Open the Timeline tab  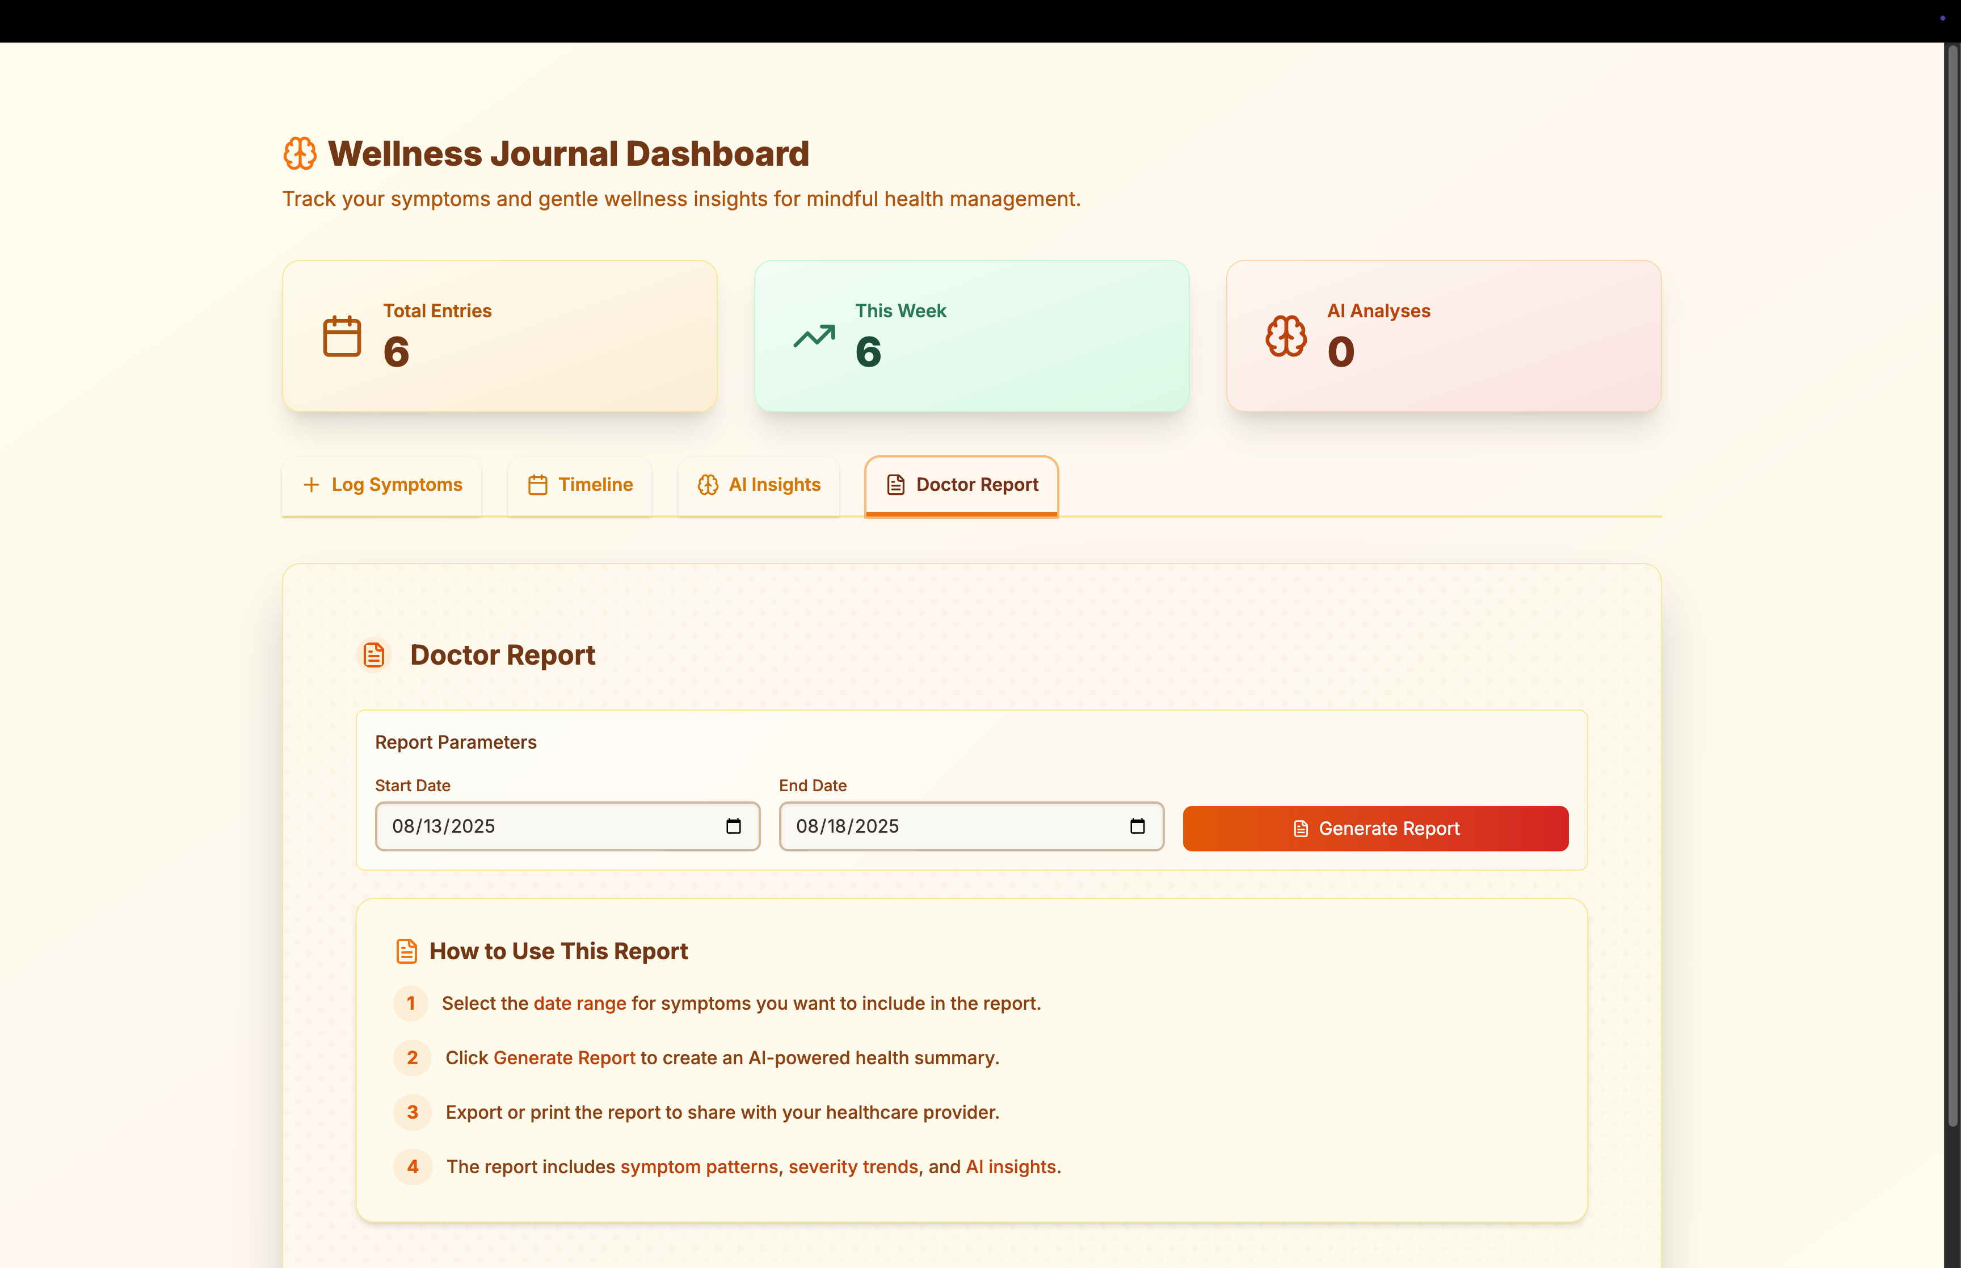coord(580,485)
